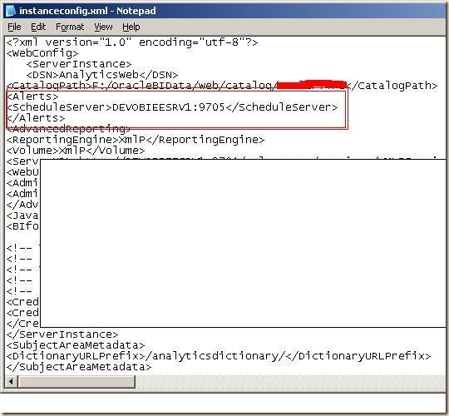Click the <ServerInstance> opening tag line
Screen dimensions: 449x416
pos(79,64)
